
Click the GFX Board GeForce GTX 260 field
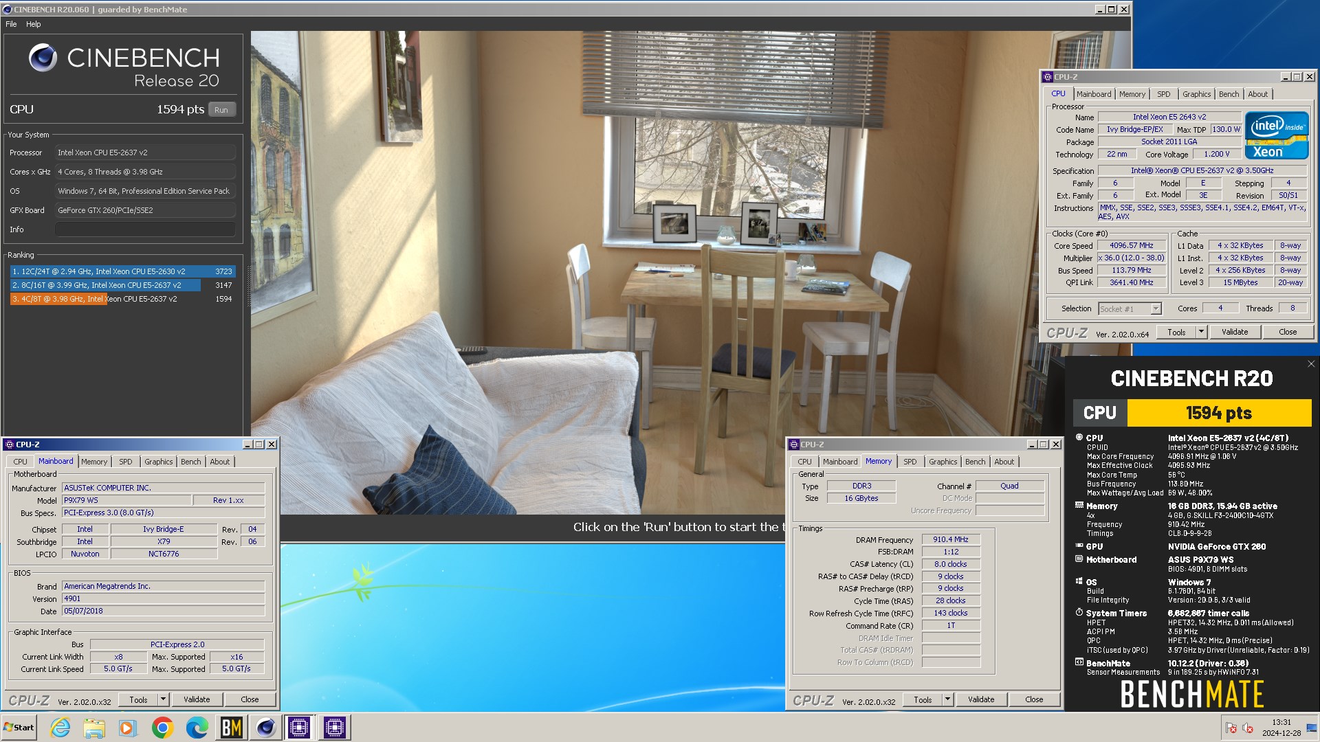[145, 210]
